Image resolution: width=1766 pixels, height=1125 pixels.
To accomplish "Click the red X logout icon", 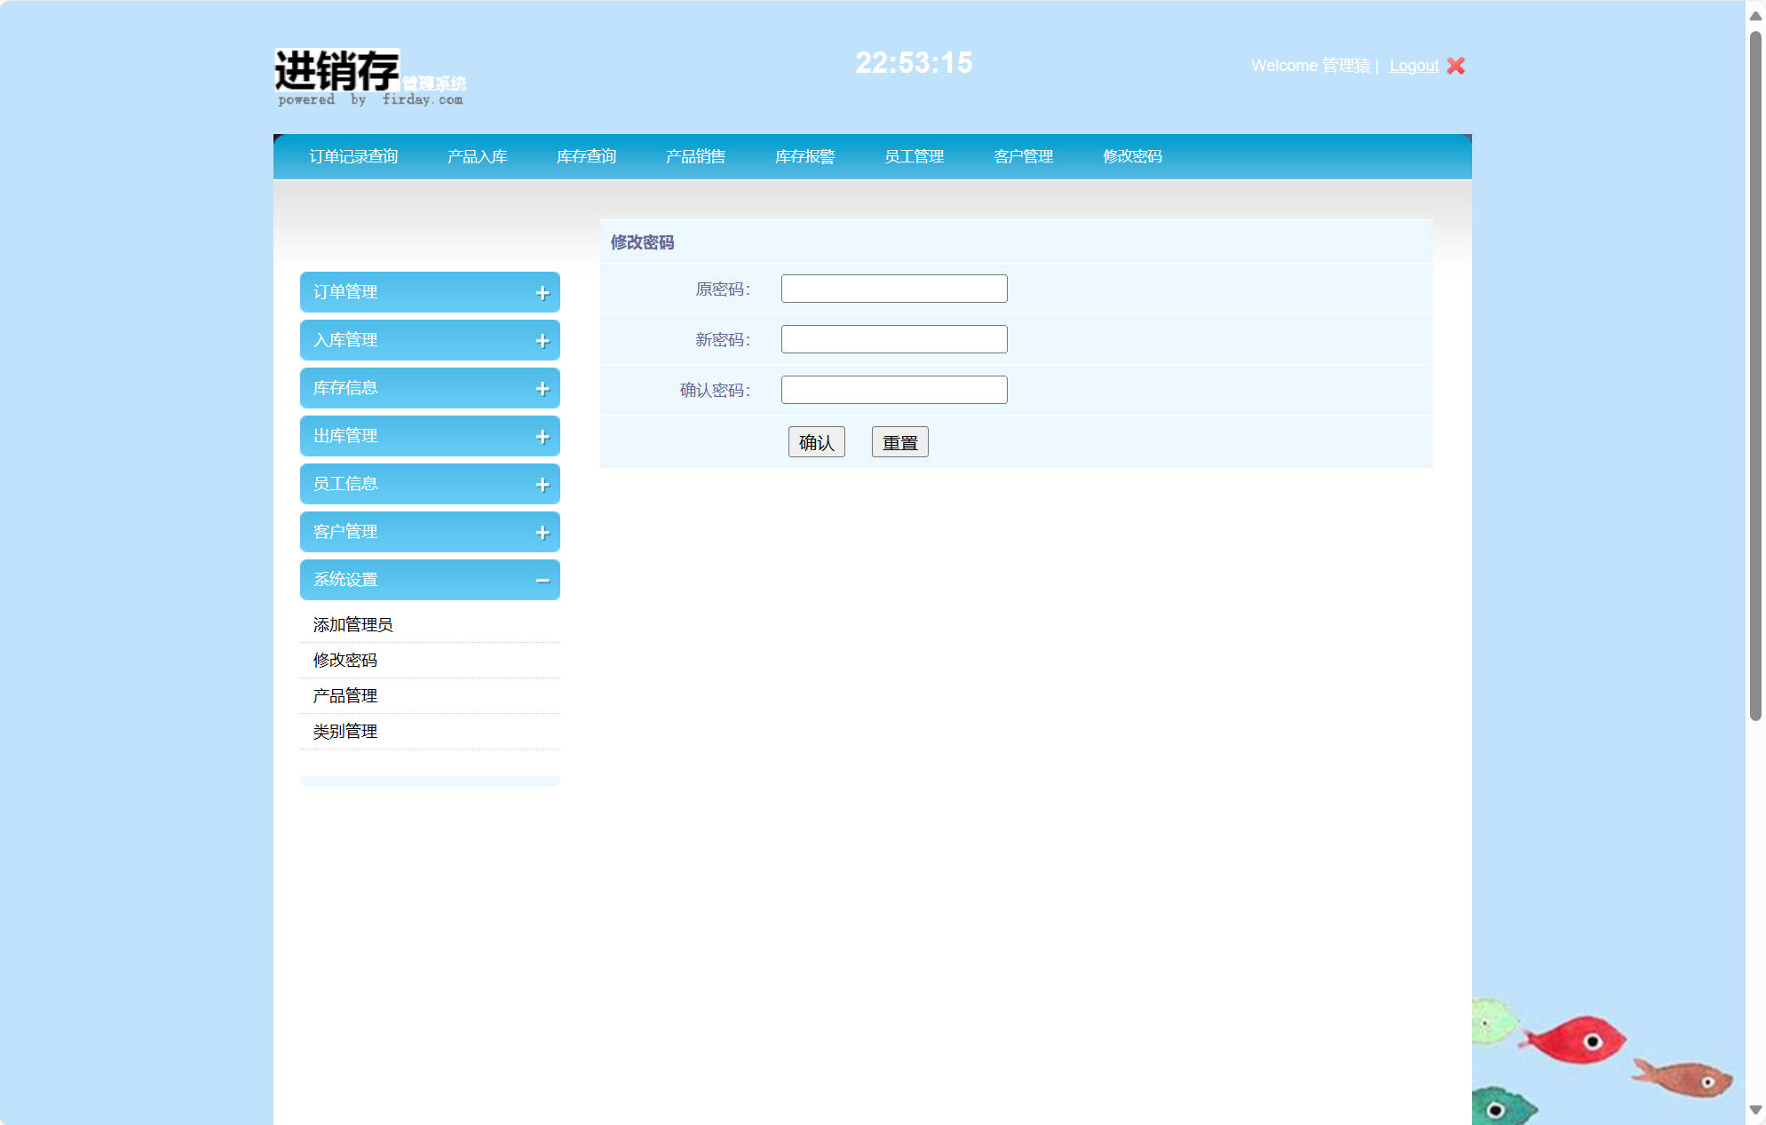I will 1455,66.
